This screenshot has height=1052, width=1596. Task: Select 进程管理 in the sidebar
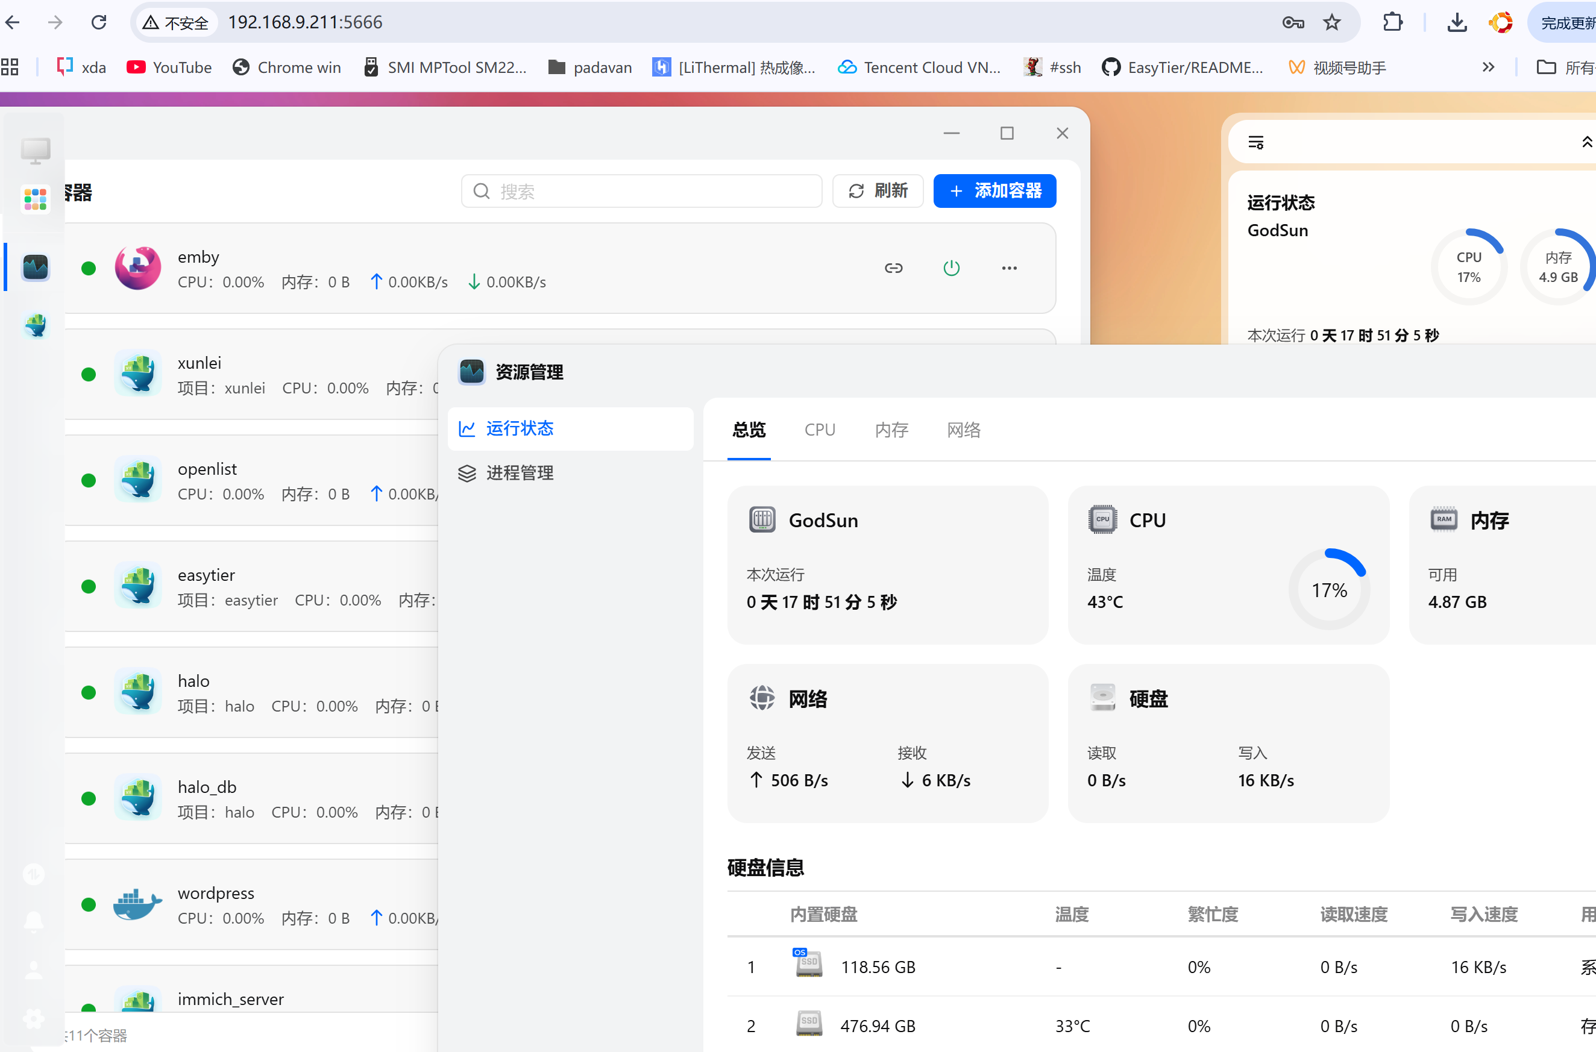tap(520, 473)
